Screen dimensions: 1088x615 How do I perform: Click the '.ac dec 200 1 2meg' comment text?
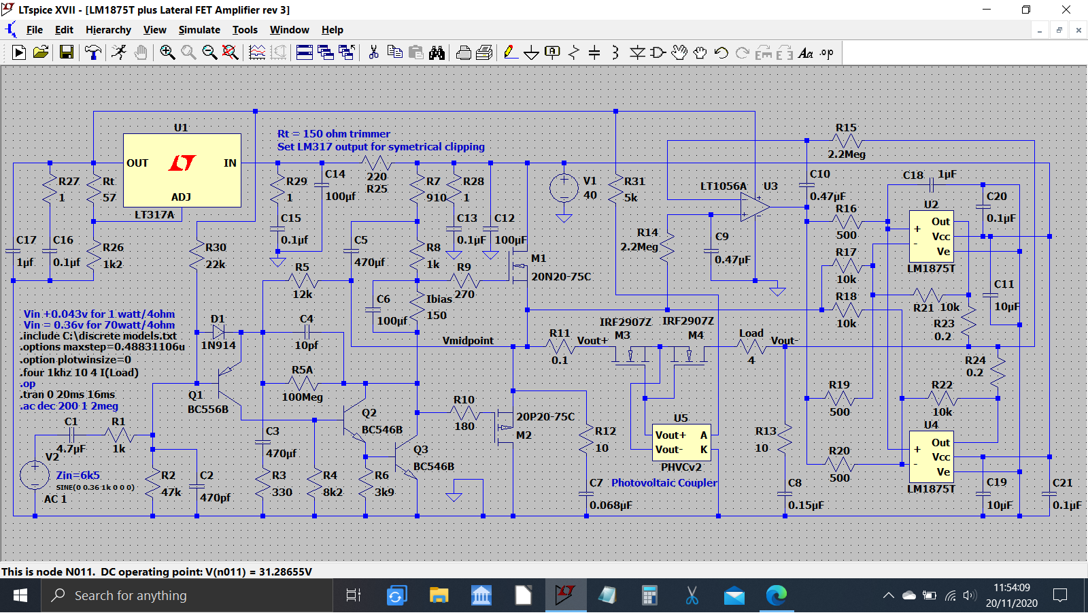coord(69,406)
